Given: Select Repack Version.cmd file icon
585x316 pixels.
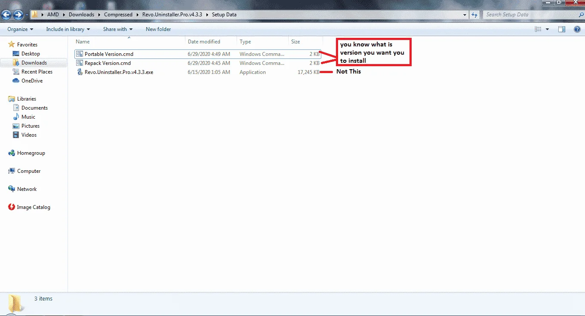Looking at the screenshot, I should click(x=80, y=63).
